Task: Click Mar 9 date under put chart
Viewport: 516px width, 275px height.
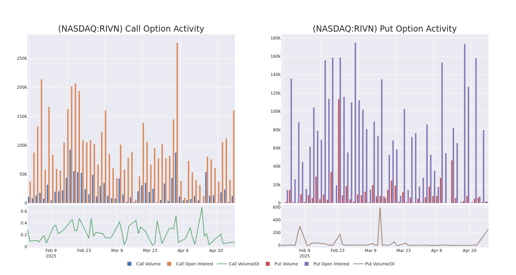Action: tap(370, 251)
